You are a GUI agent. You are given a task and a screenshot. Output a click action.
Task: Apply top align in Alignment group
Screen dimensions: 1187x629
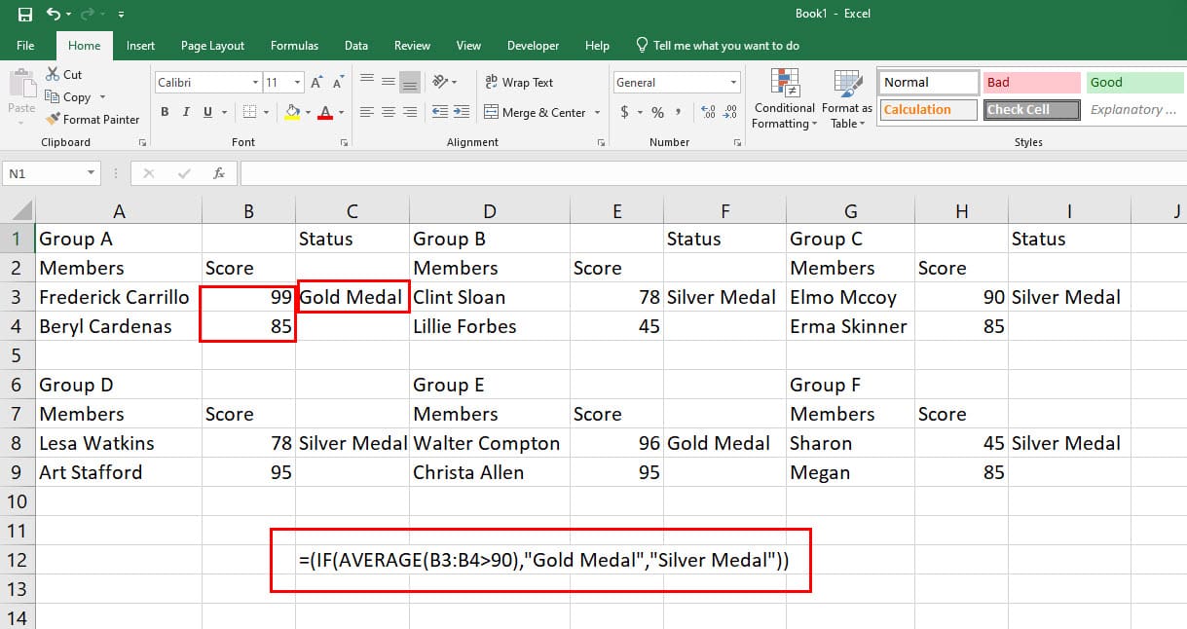tap(367, 82)
